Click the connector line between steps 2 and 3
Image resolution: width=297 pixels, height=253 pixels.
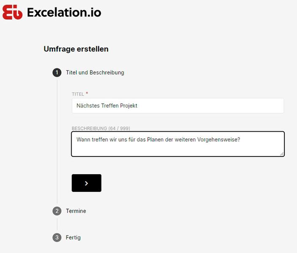click(x=57, y=224)
